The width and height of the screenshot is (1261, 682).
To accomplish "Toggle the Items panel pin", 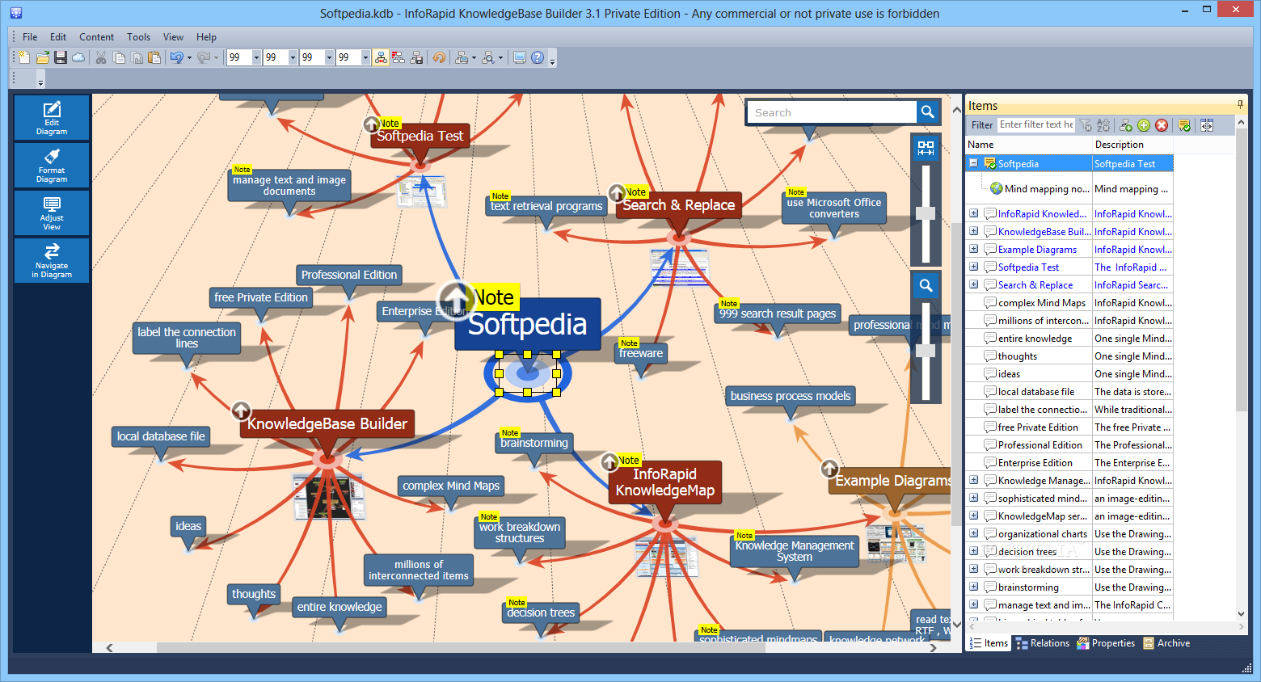I will [x=1240, y=105].
